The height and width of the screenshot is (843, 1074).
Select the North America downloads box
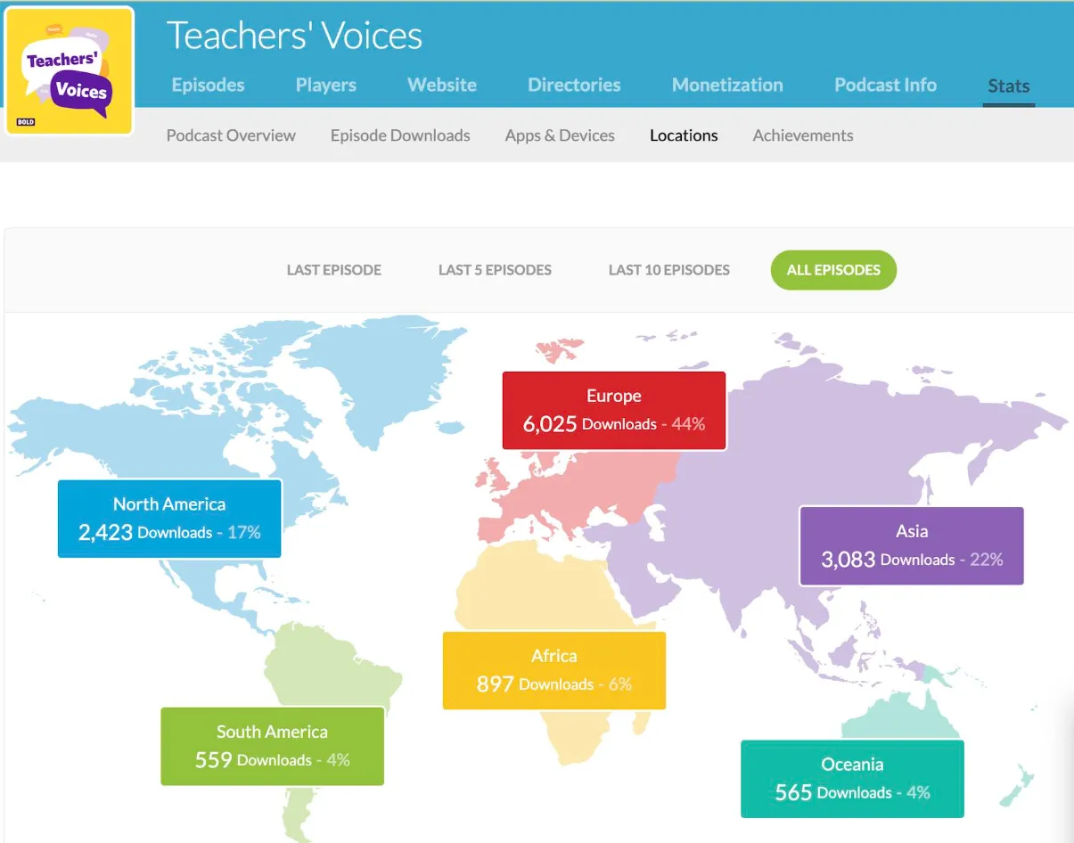(x=169, y=519)
